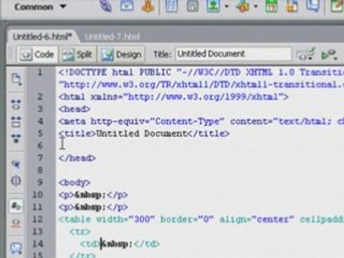Click the Title input field
This screenshot has height=258, width=344.
233,54
